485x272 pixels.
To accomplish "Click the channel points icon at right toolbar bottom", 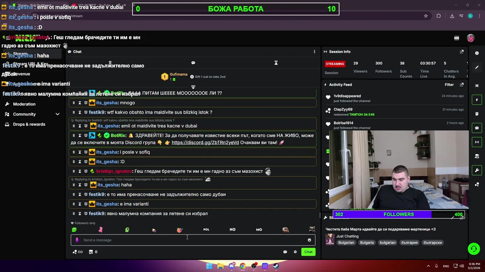I will click(477, 184).
